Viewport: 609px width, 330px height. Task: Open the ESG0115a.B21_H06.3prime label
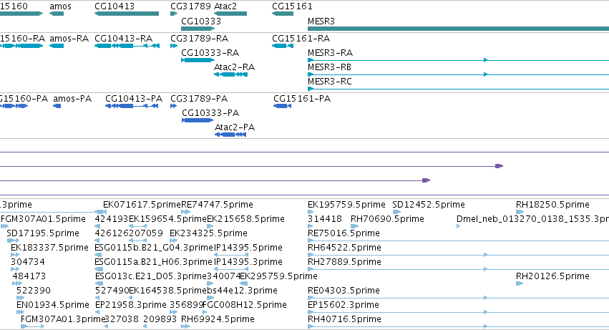[x=153, y=262]
